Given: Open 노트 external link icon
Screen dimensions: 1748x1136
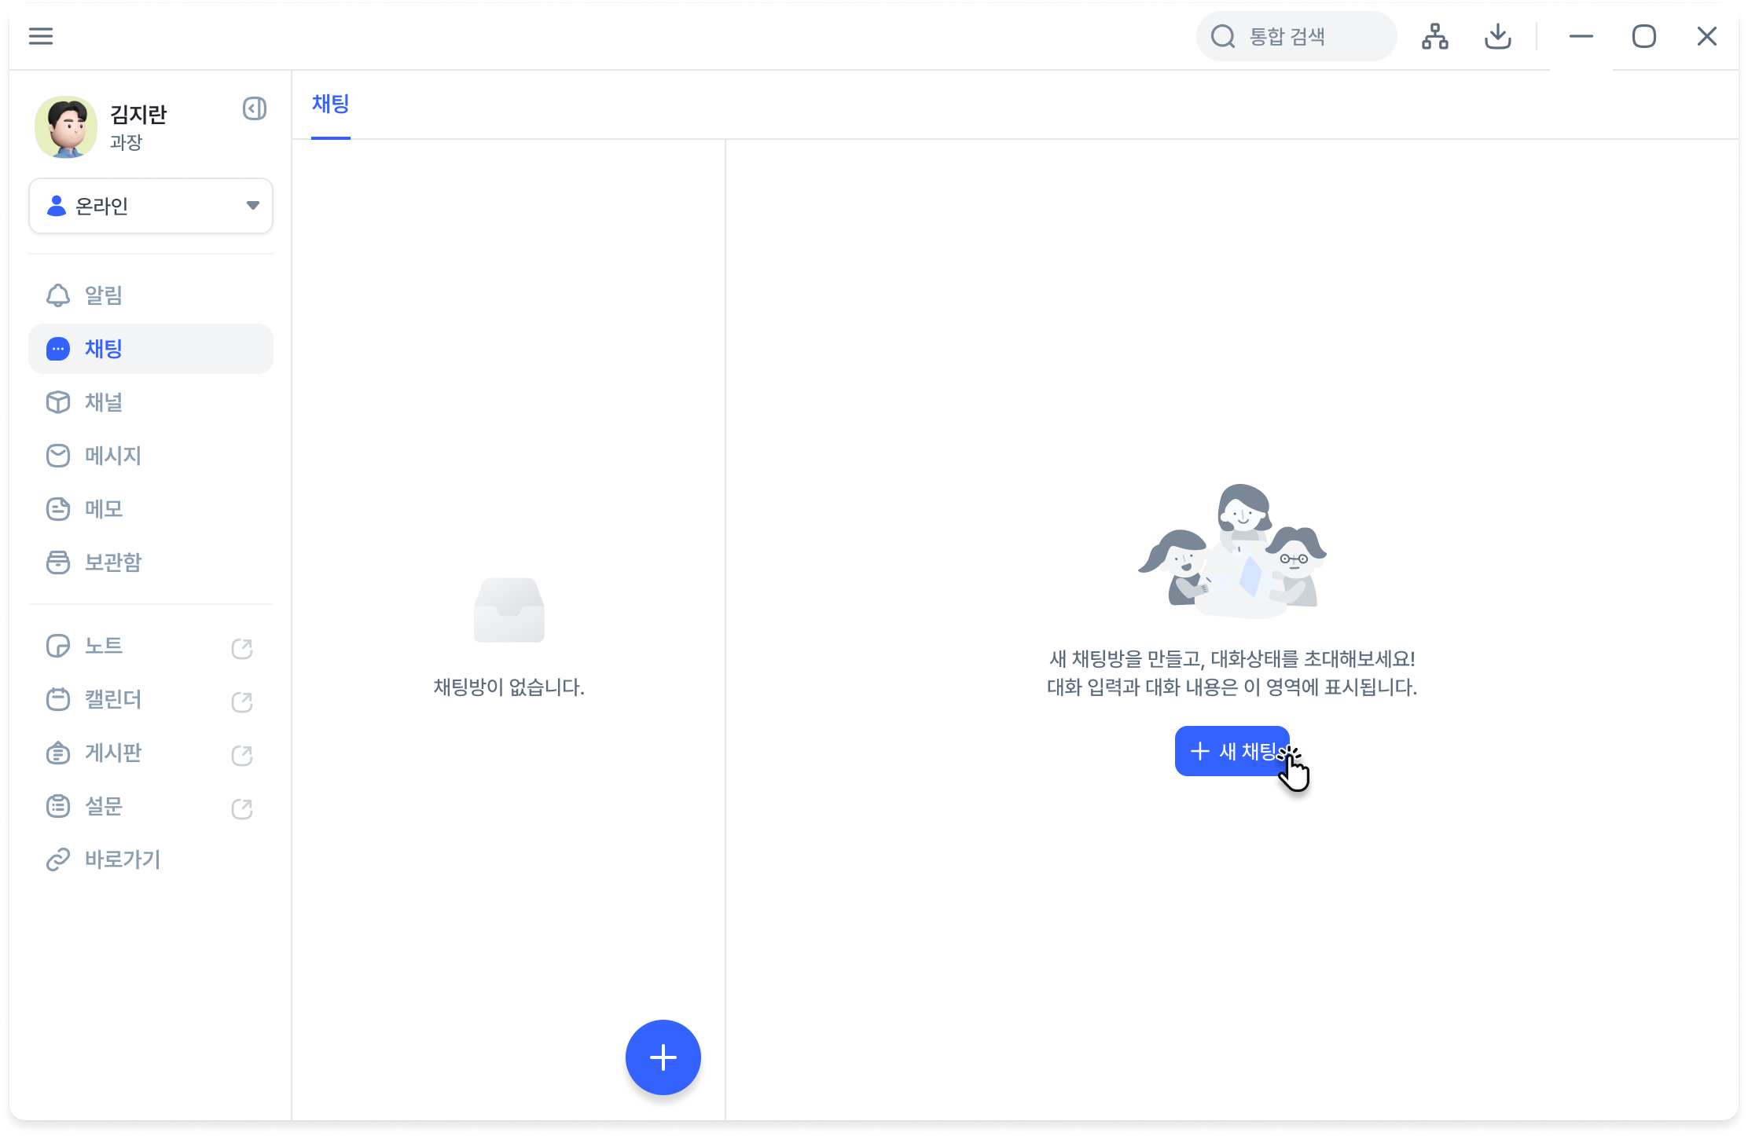Looking at the screenshot, I should [x=242, y=648].
